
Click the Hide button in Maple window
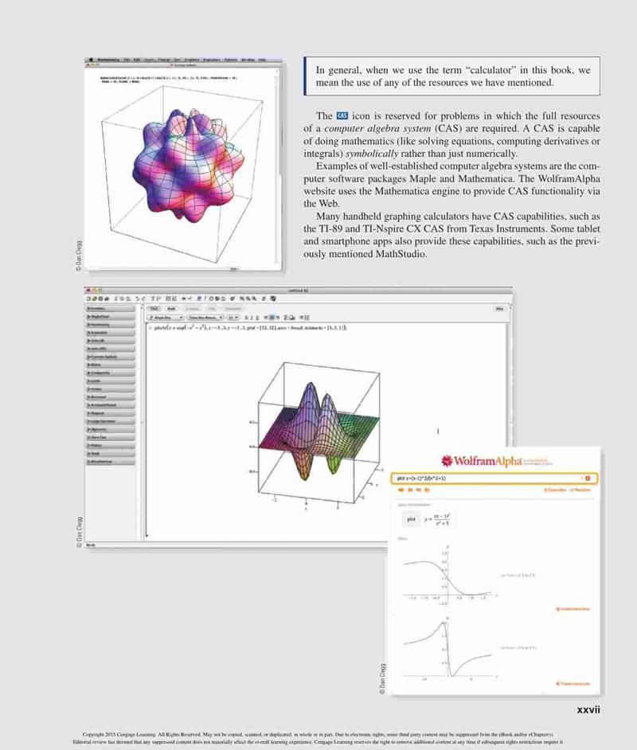pos(499,308)
